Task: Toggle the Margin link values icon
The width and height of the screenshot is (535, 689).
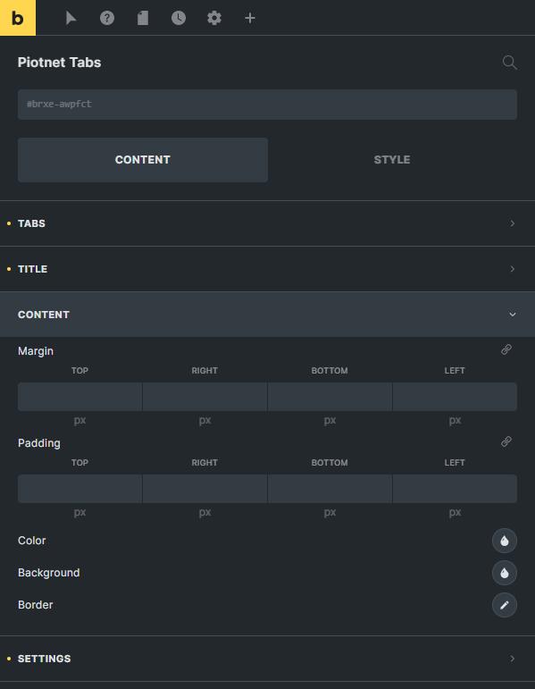Action: click(x=506, y=349)
